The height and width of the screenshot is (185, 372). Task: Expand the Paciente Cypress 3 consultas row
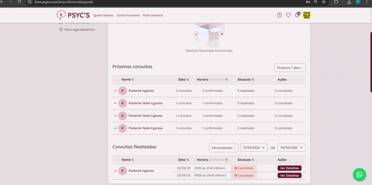(115, 91)
